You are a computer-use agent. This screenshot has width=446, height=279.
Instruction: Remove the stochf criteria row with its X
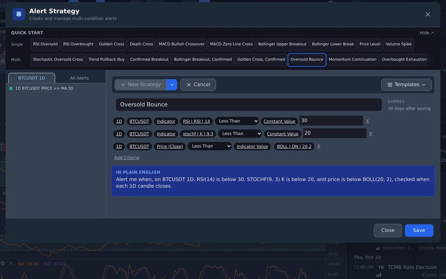pos(370,134)
